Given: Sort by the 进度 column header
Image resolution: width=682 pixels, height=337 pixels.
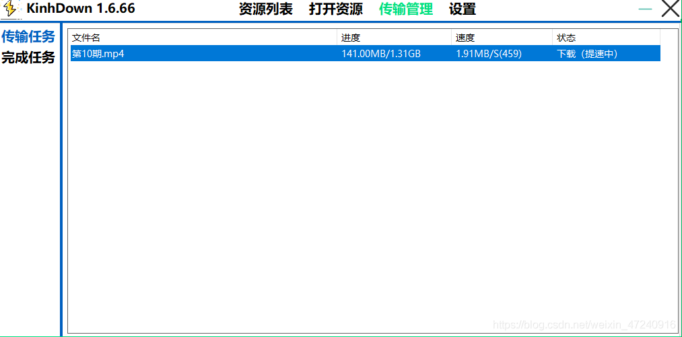Looking at the screenshot, I should pyautogui.click(x=394, y=38).
